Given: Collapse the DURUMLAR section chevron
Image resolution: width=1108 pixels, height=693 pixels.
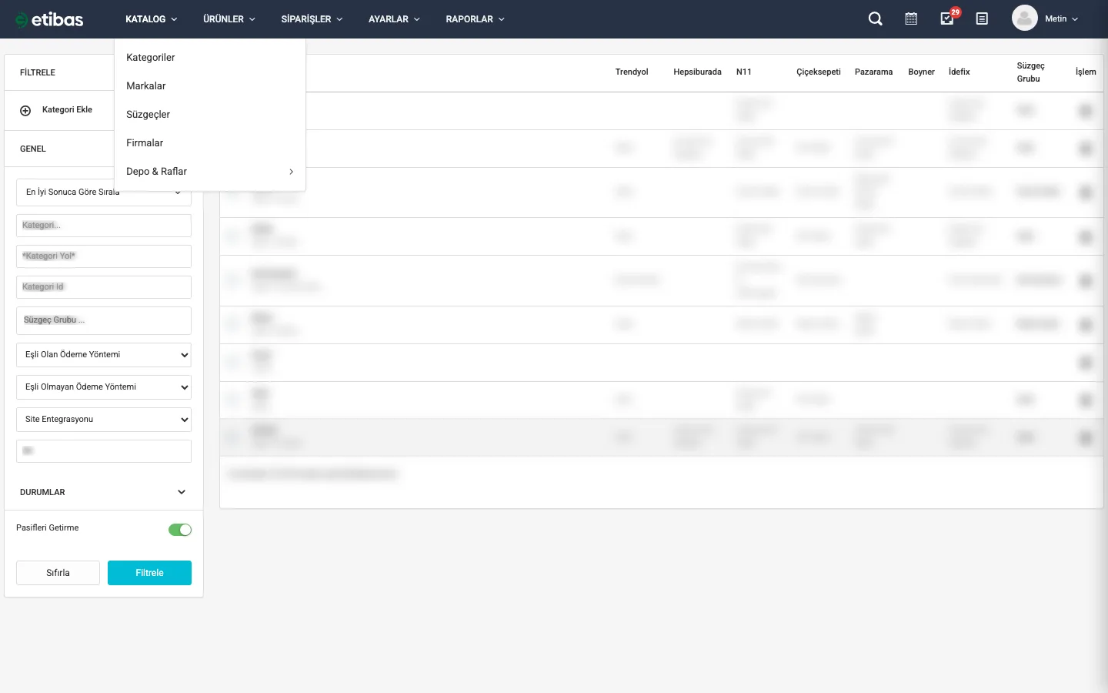Looking at the screenshot, I should [x=182, y=492].
